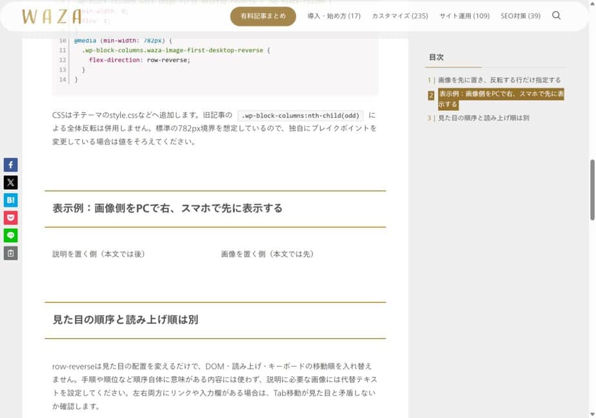The width and height of the screenshot is (596, 418).
Task: Click inline code .wp-block-columns:nth-child(odd)
Action: coord(301,115)
